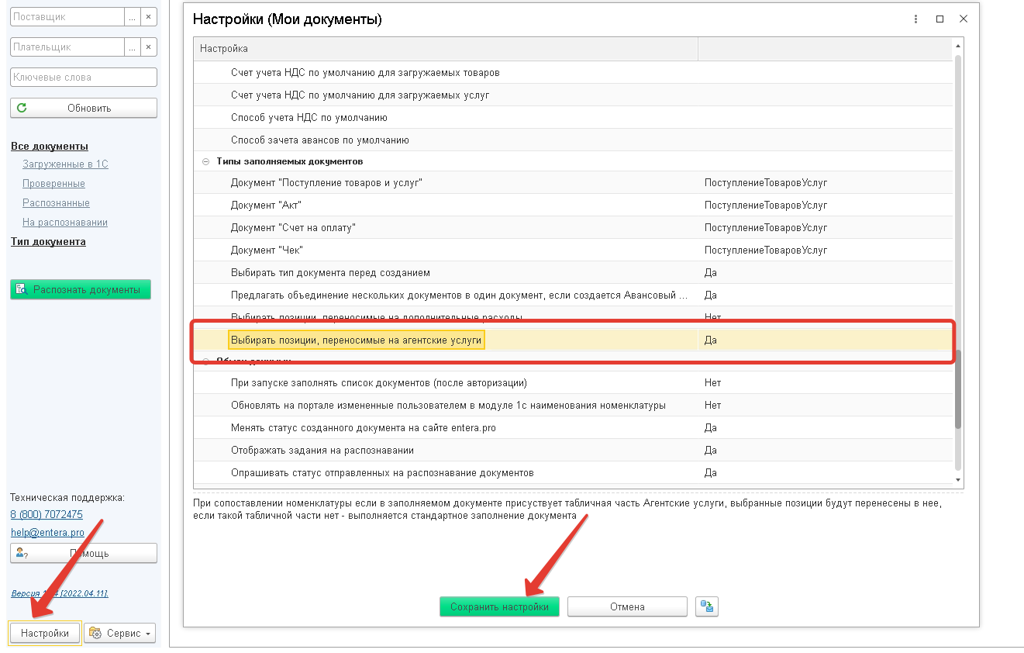Open the settings dialog's three-dot more menu
Screen dimensions: 1024x653
click(x=916, y=19)
